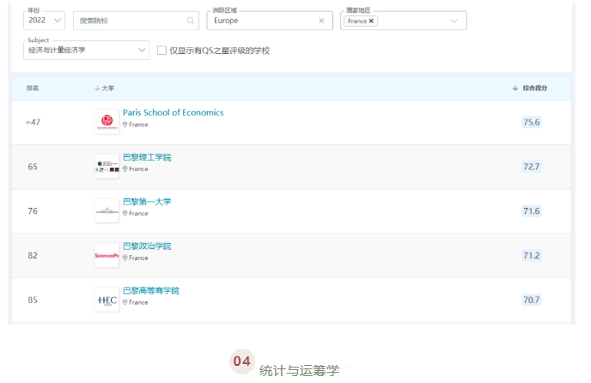
Task: Open Paris School of Economics link
Action: pos(173,112)
